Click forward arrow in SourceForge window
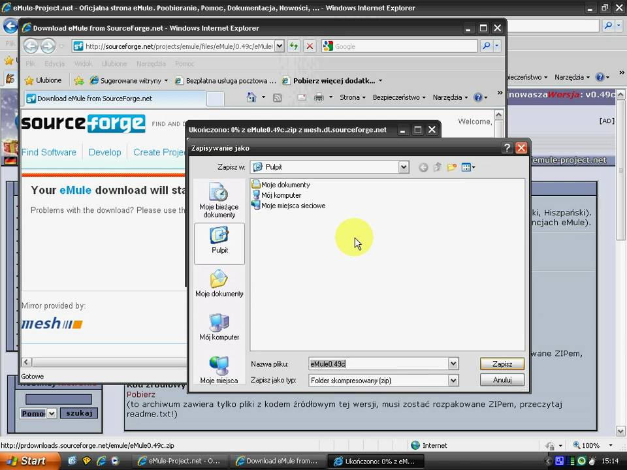Screen dimensions: 627x470 click(48, 46)
